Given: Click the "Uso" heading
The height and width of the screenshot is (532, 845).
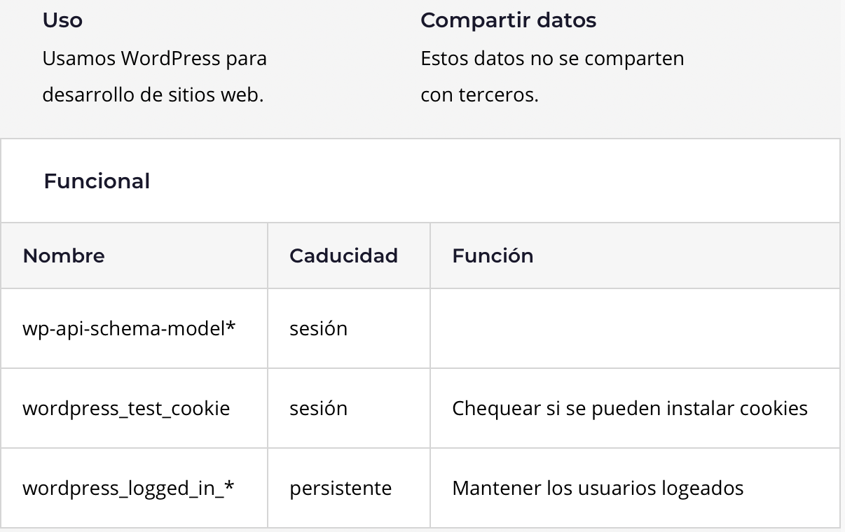Looking at the screenshot, I should (62, 21).
